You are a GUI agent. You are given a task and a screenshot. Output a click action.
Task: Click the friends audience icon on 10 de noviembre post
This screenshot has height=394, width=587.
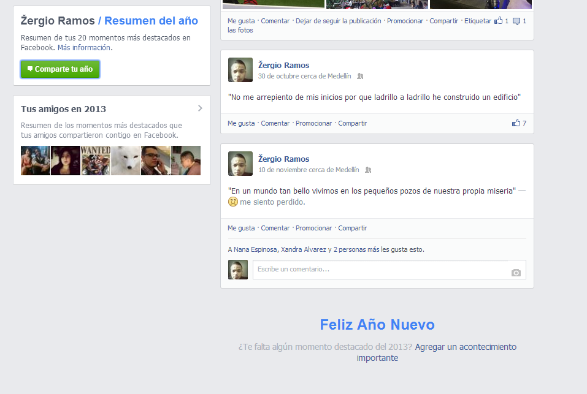[x=369, y=170]
